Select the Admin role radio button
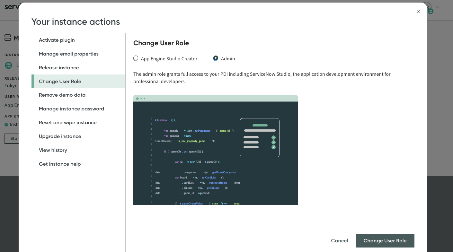 pyautogui.click(x=216, y=58)
